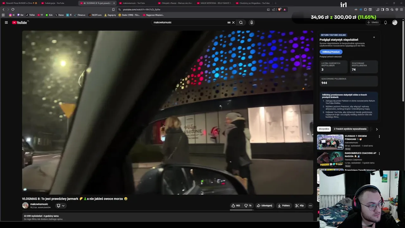
Task: Share the video via Udostępnij
Action: (x=264, y=206)
